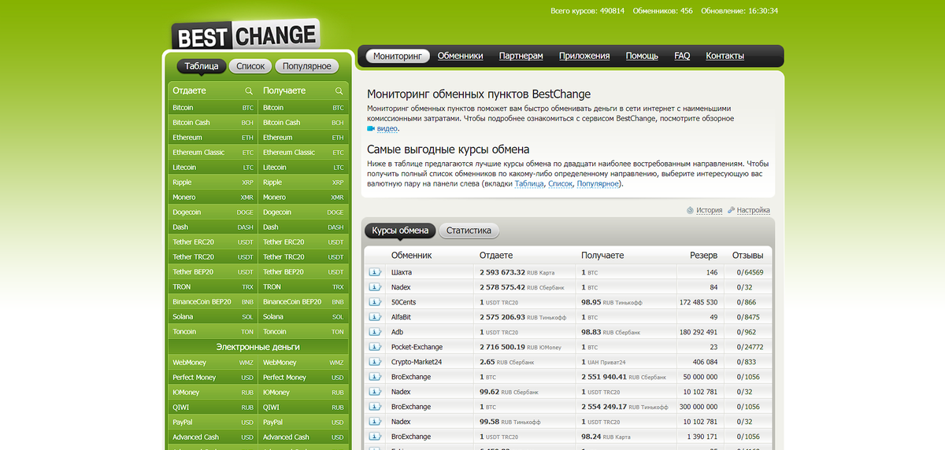Select Dash in the Отдаете column
This screenshot has height=450, width=945.
click(213, 227)
